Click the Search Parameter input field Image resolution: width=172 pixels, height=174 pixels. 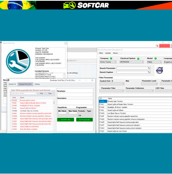134,68
